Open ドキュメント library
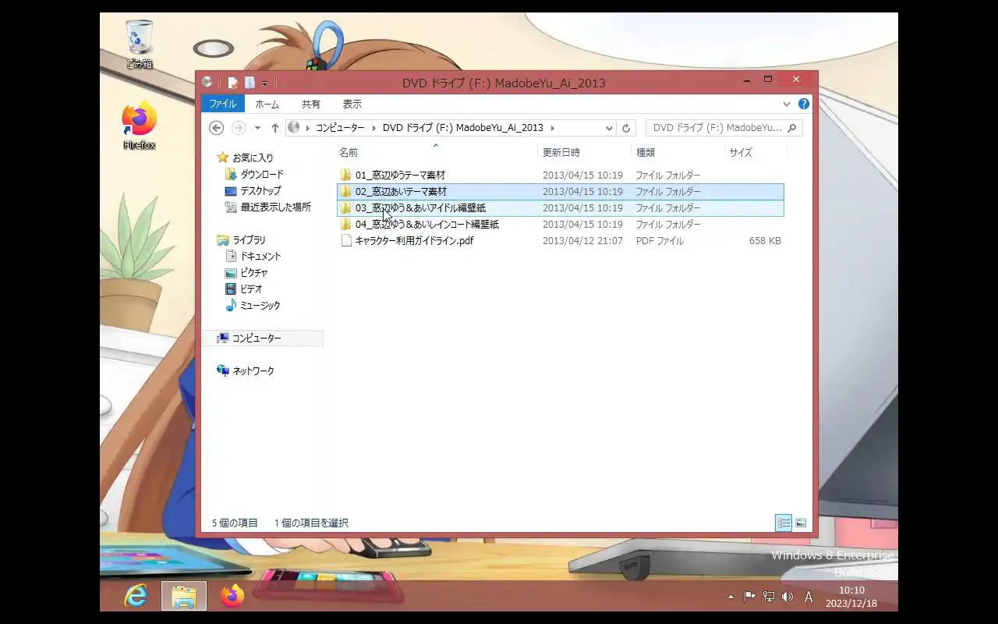The image size is (998, 624). (x=253, y=256)
